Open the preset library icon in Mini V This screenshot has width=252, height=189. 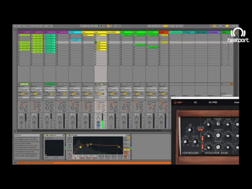[195, 102]
